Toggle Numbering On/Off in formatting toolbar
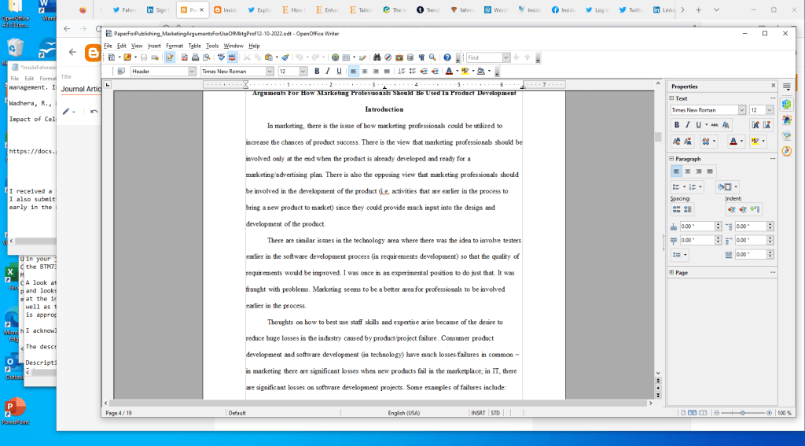This screenshot has width=805, height=446. coord(402,72)
